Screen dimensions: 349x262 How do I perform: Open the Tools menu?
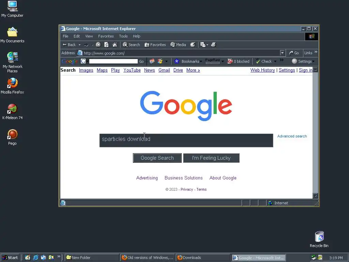[123, 36]
